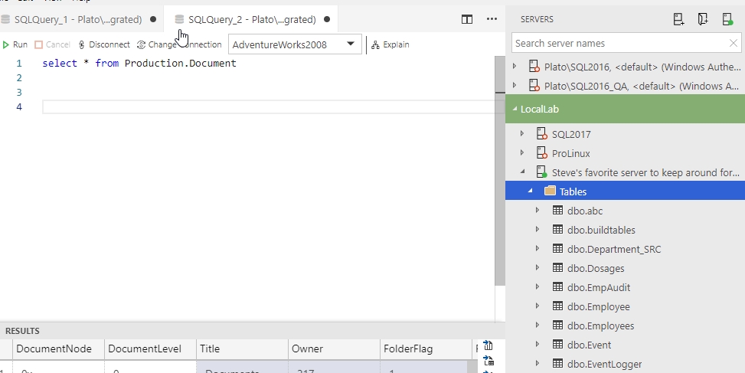Click the dbo.Employees table icon
This screenshot has width=745, height=373.
pyautogui.click(x=558, y=325)
